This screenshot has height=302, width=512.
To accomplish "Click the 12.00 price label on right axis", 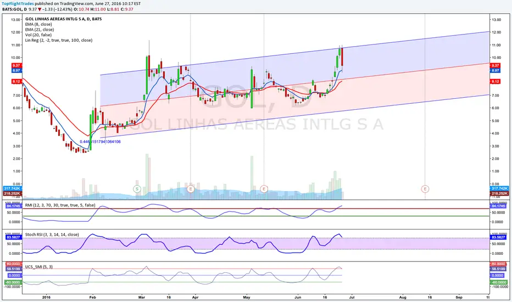I will (496, 32).
